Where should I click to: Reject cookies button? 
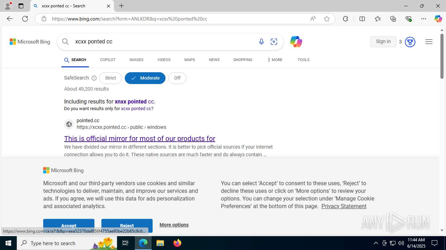127,225
